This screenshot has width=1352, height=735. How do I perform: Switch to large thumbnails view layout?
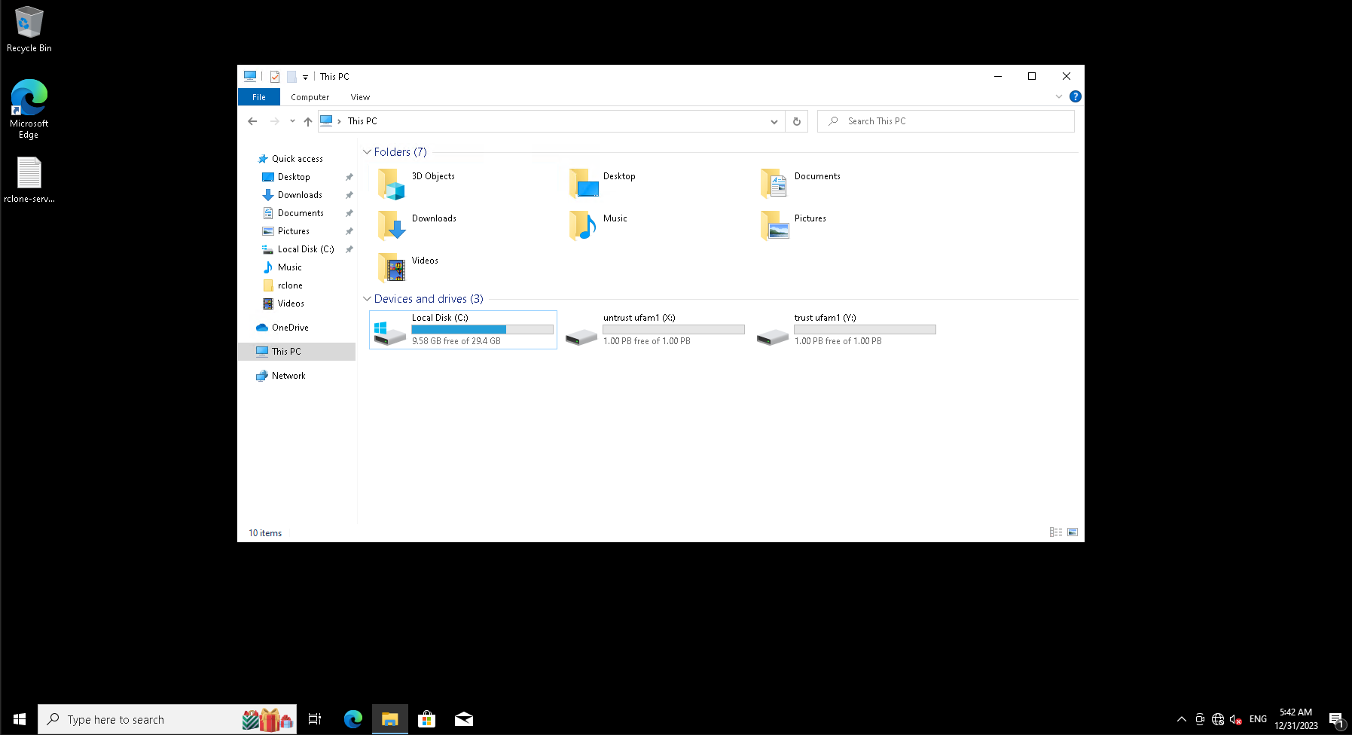[1073, 532]
